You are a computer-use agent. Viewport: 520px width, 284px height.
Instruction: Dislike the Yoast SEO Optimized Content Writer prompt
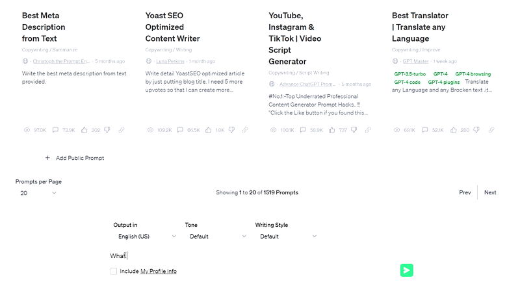click(231, 130)
